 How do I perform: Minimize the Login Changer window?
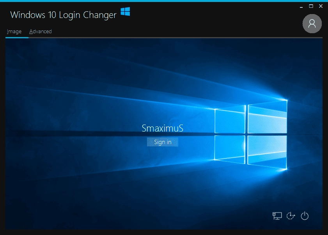click(301, 7)
